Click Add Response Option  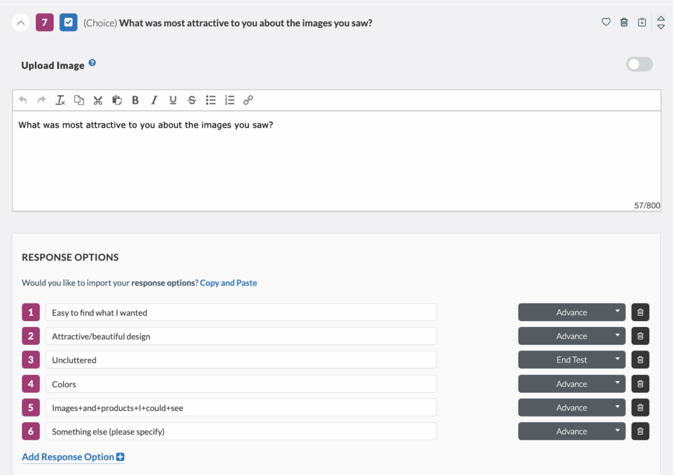pyautogui.click(x=72, y=457)
